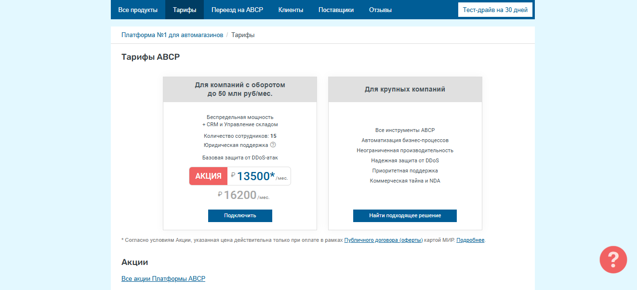Click the crossed-out 16200 price
Viewport: 637px width, 290px height.
[240, 195]
